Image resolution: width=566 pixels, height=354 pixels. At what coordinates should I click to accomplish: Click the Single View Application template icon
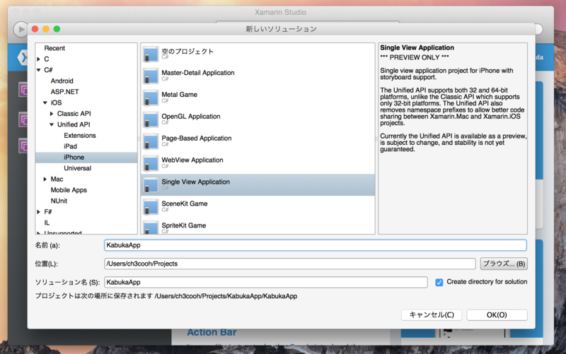151,185
